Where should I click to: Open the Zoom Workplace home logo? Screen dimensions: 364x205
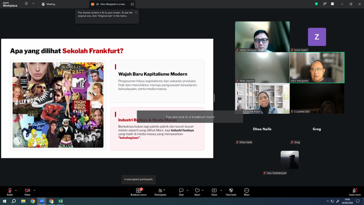pos(10,4)
